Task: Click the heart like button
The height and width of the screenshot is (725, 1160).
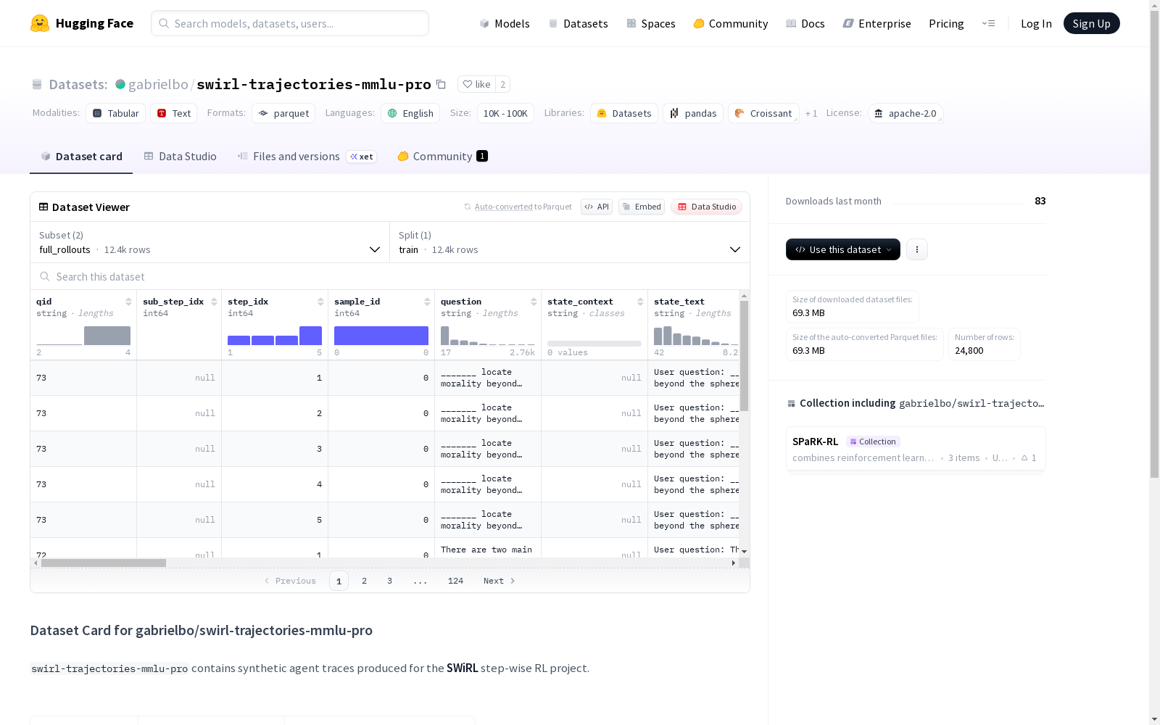Action: point(477,84)
